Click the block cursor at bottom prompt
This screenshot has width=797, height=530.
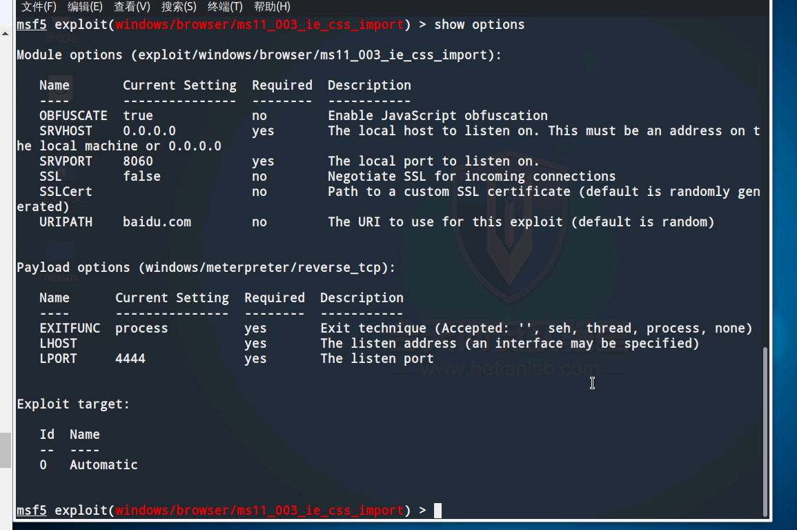pyautogui.click(x=437, y=511)
